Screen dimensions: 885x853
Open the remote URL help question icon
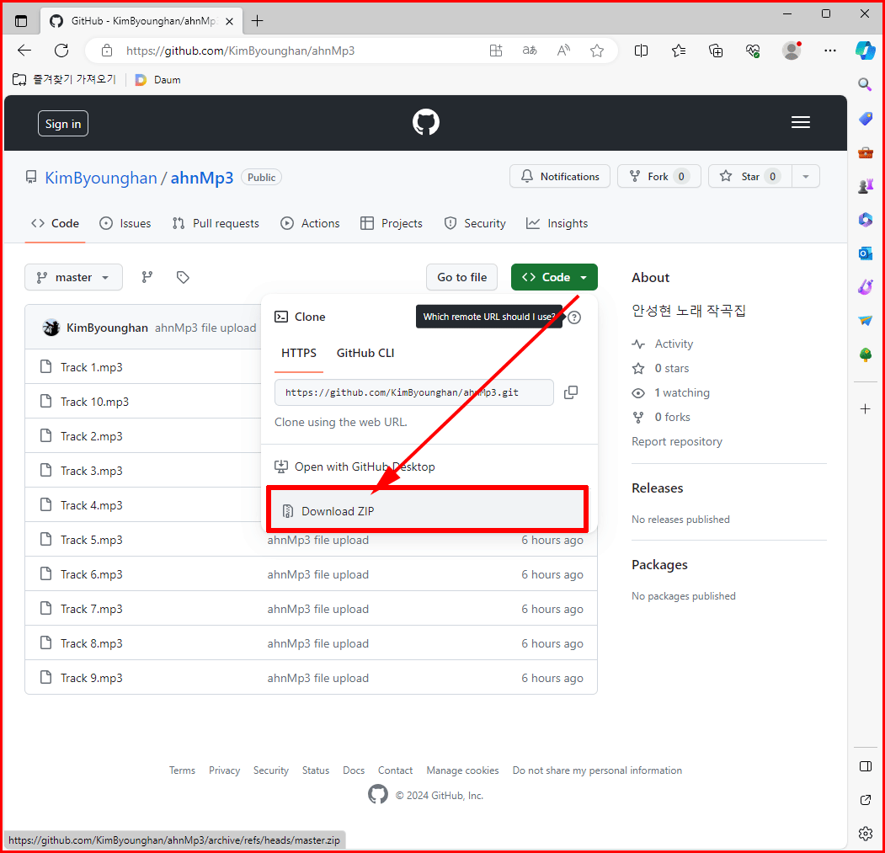[574, 317]
